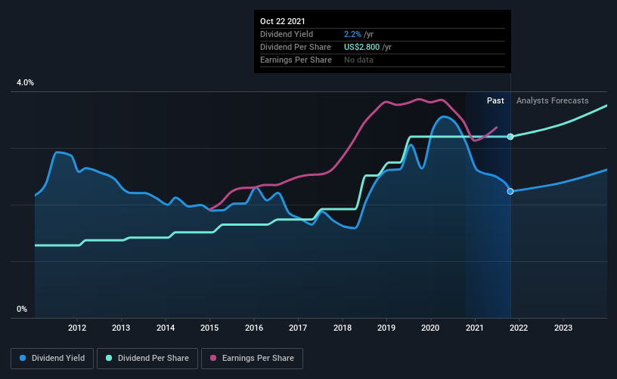Click the 2023 x-axis label
The height and width of the screenshot is (379, 617).
pyautogui.click(x=563, y=328)
